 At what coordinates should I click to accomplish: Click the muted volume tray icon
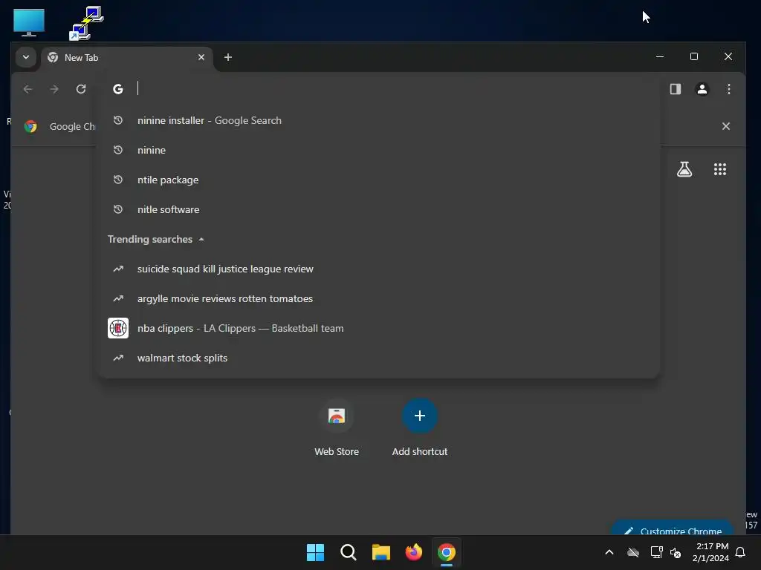676,552
